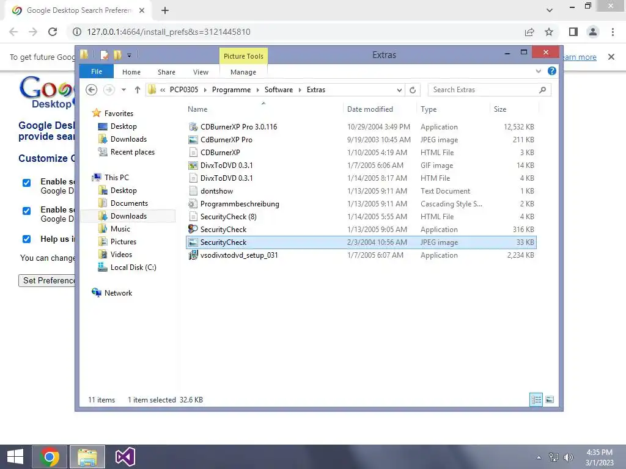Image resolution: width=626 pixels, height=469 pixels.
Task: Switch to Details view in status bar
Action: tap(536, 399)
